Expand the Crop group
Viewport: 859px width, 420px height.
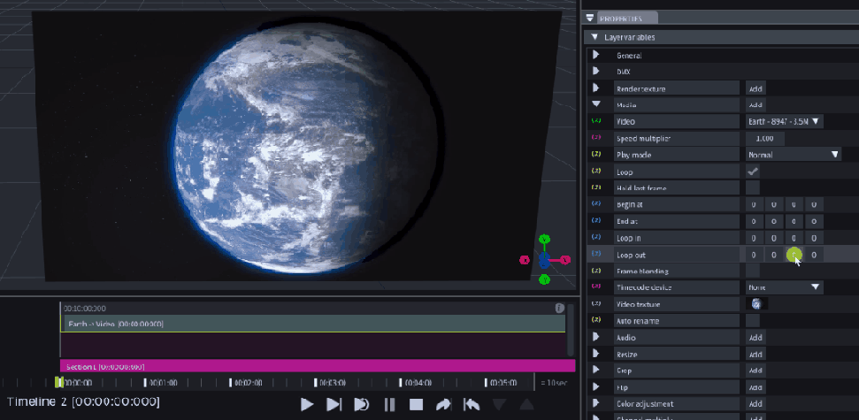click(596, 370)
